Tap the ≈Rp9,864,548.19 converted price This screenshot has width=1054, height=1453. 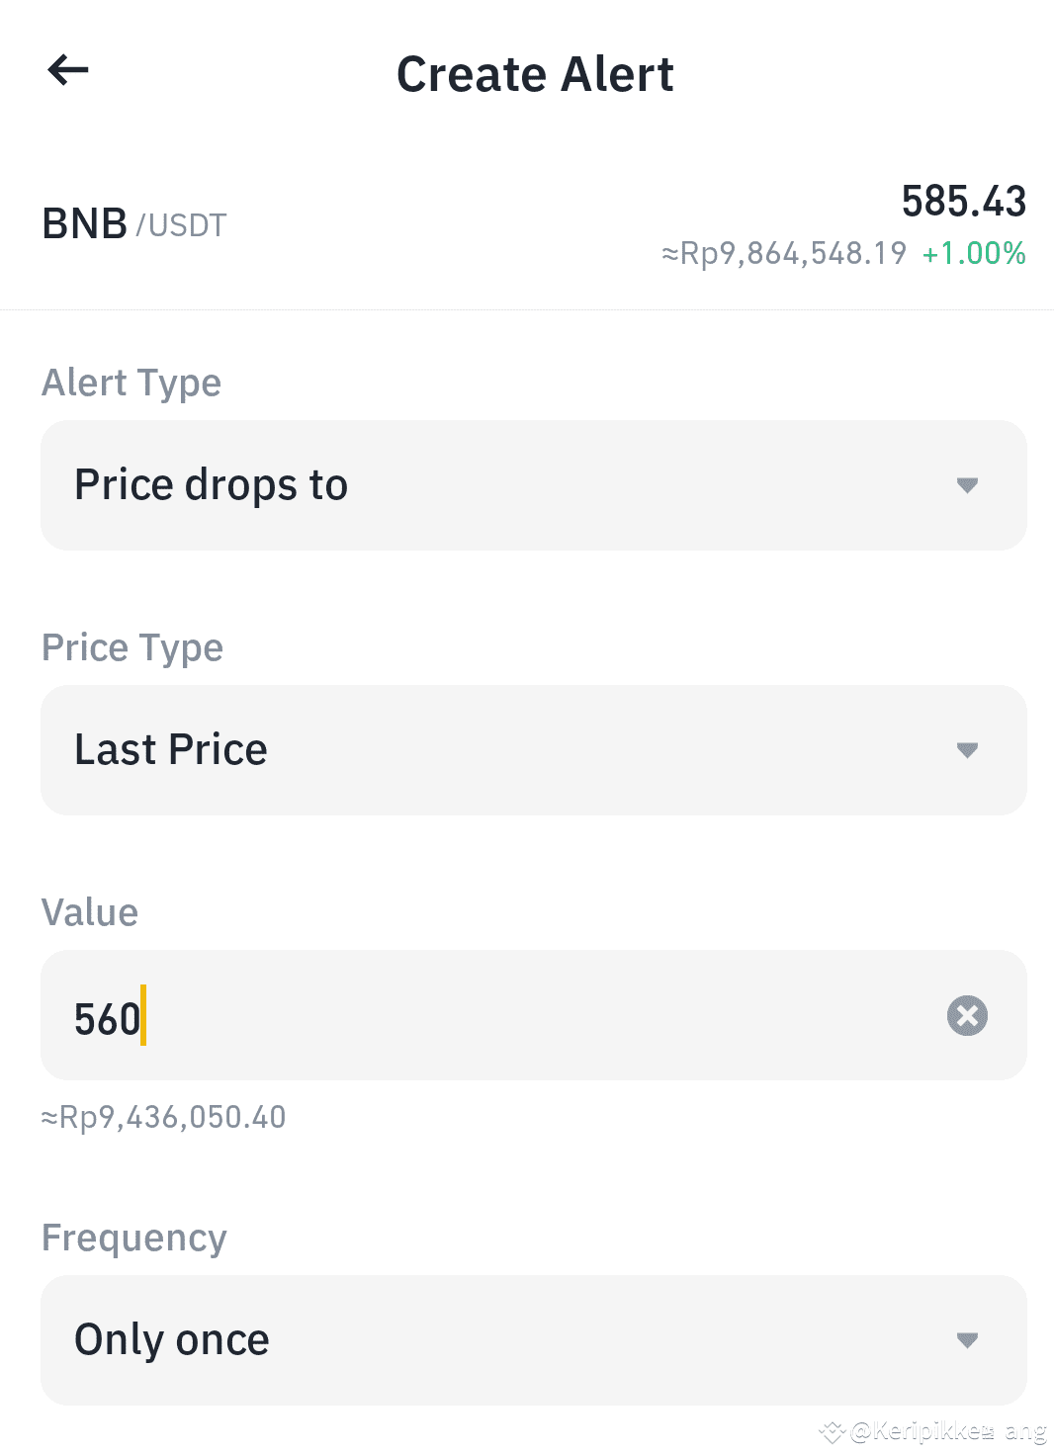coord(784,254)
